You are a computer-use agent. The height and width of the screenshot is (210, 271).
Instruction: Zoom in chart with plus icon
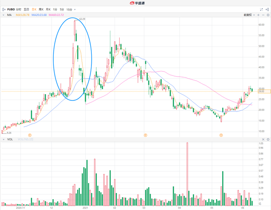pos(258,15)
